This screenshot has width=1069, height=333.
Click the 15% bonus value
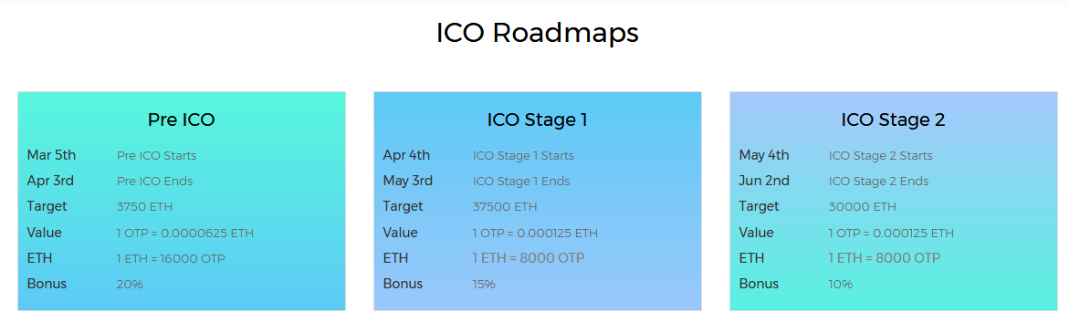coord(484,284)
